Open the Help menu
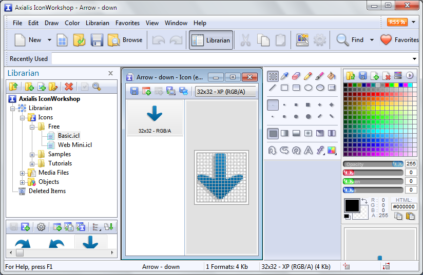This screenshot has width=423, height=275. coord(200,23)
